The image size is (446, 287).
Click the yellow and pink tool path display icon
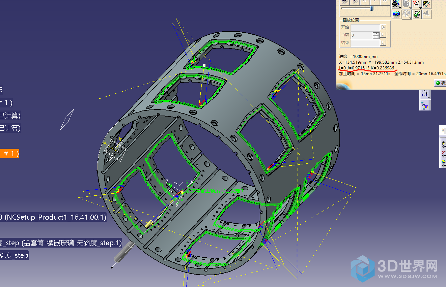(427, 4)
